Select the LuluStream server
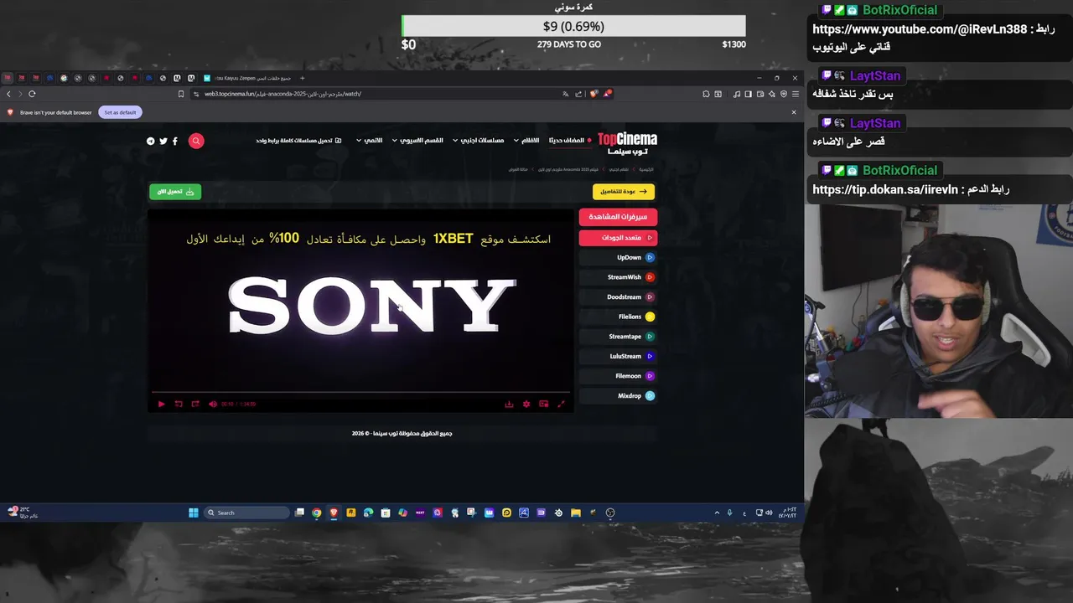 (618, 356)
